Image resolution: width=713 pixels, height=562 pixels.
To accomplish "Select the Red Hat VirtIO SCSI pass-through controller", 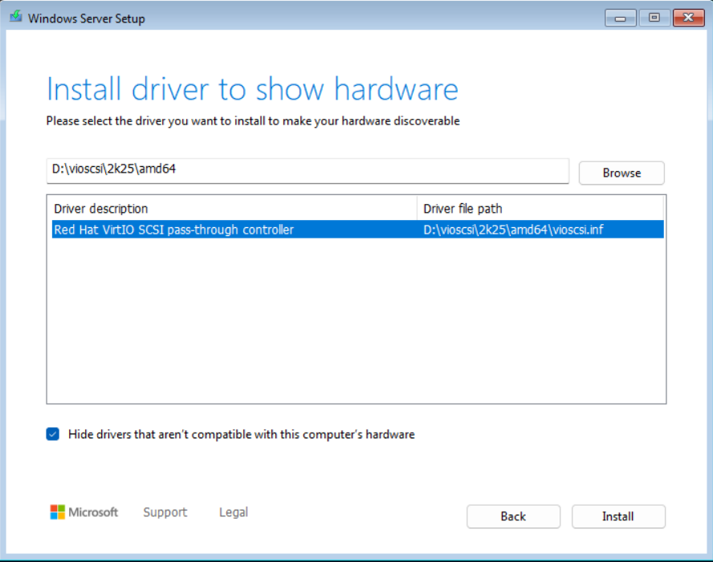I will [x=174, y=230].
